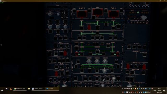Click the IR1 mode rotary selector

50,27
